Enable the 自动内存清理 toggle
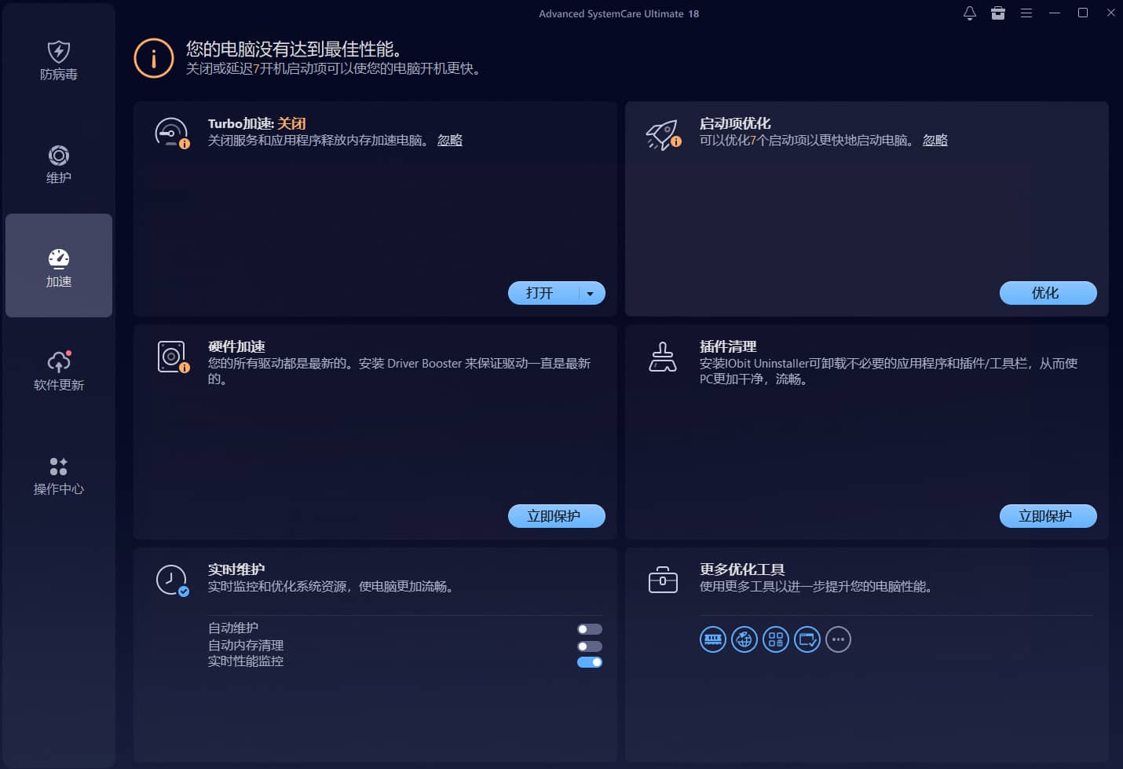The image size is (1123, 769). point(590,646)
